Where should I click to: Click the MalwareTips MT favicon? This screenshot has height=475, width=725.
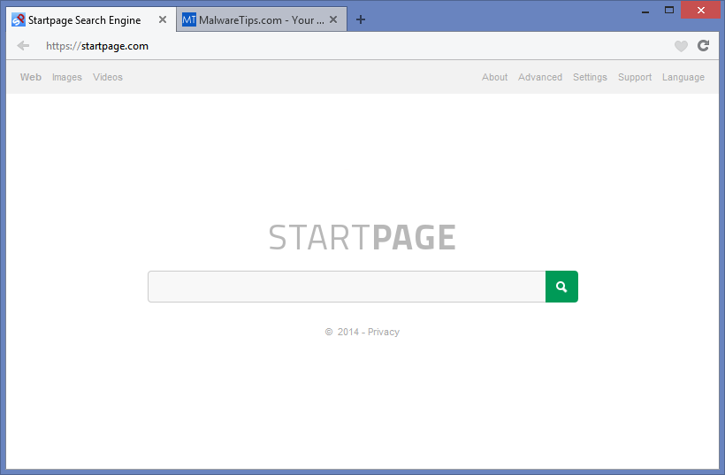pos(189,19)
